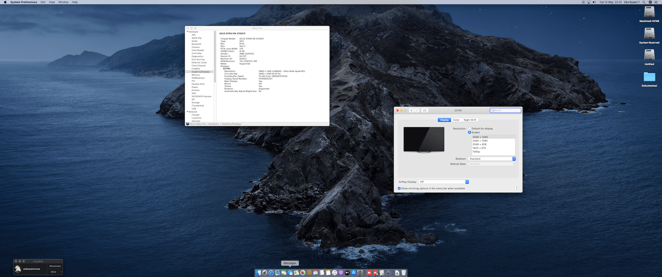Open Photos from the Dock
The image size is (662, 277).
click(x=303, y=273)
